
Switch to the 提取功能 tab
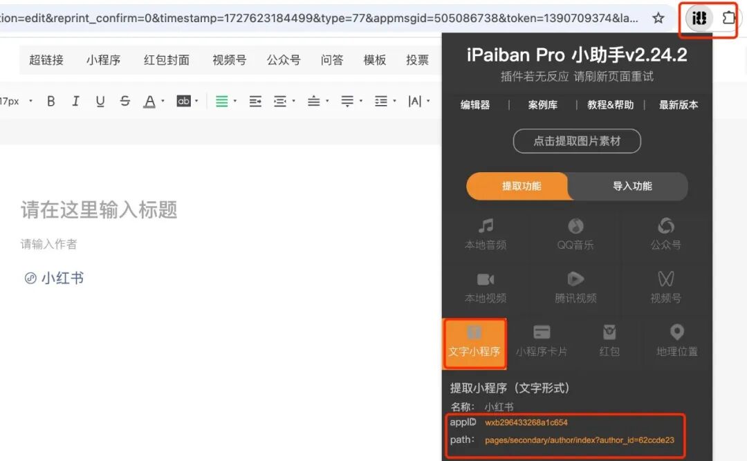tap(521, 186)
